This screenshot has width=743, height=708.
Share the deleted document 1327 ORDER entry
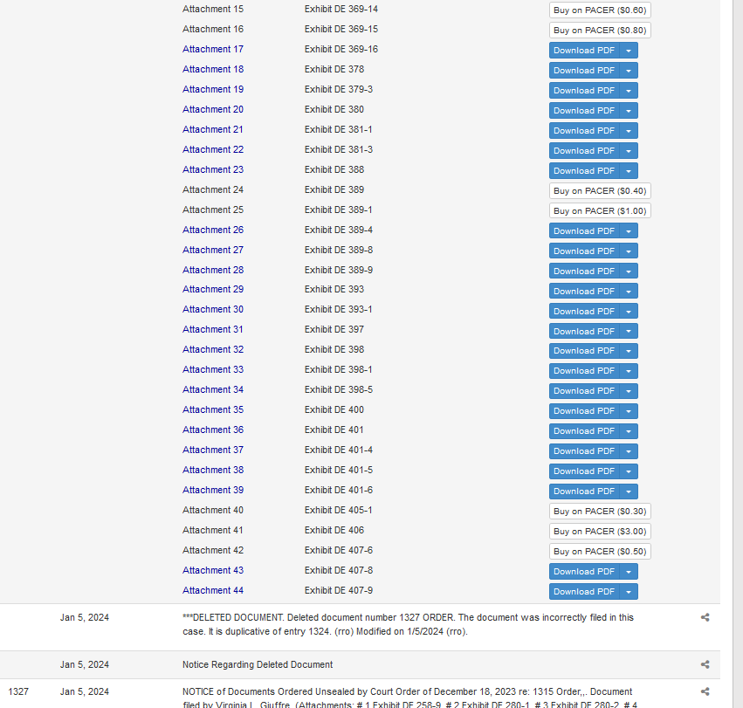(705, 617)
